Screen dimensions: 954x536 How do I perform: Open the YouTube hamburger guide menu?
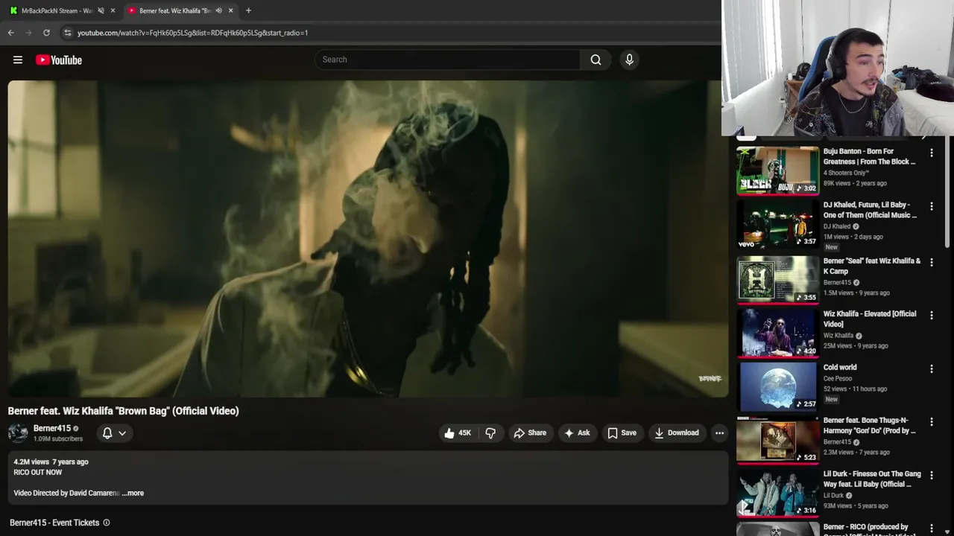pos(18,60)
